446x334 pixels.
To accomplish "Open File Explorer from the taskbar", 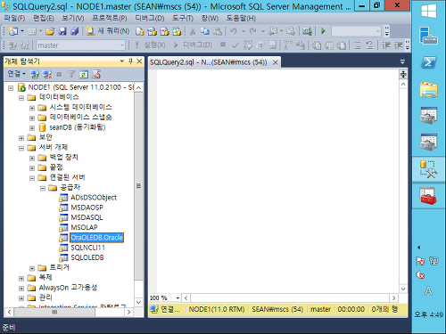I will coord(428,89).
